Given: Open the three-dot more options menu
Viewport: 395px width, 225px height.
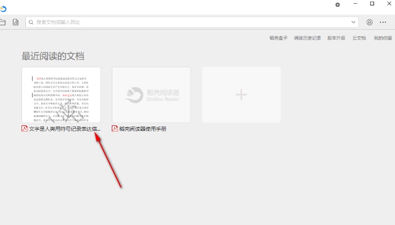Looking at the screenshot, I should coord(383,23).
